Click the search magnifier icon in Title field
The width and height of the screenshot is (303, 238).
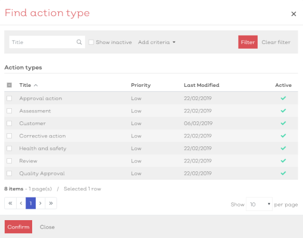click(x=79, y=42)
